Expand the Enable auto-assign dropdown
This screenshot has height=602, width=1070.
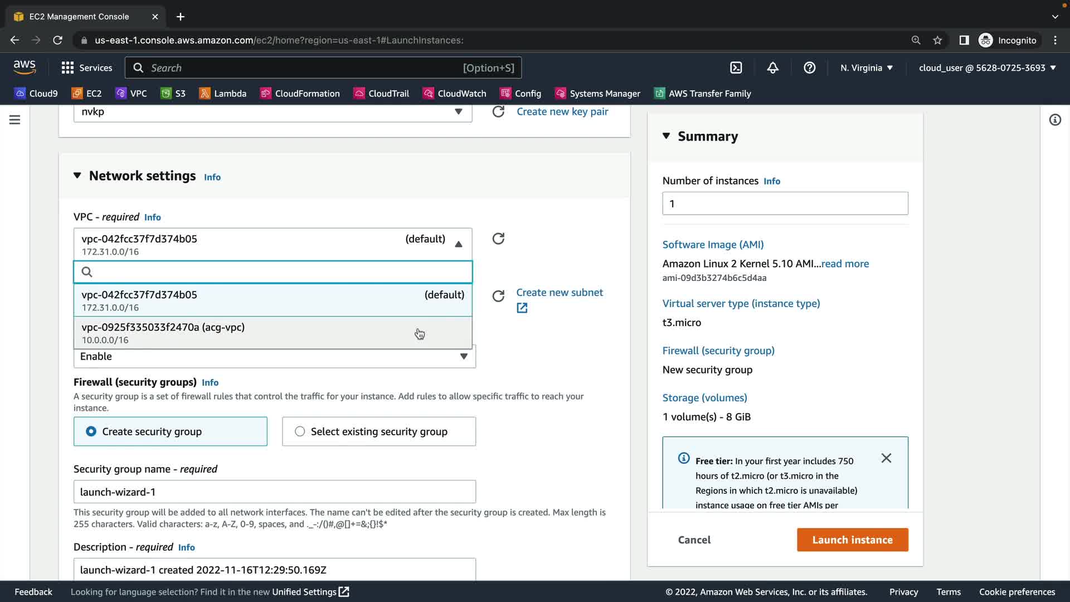(463, 357)
